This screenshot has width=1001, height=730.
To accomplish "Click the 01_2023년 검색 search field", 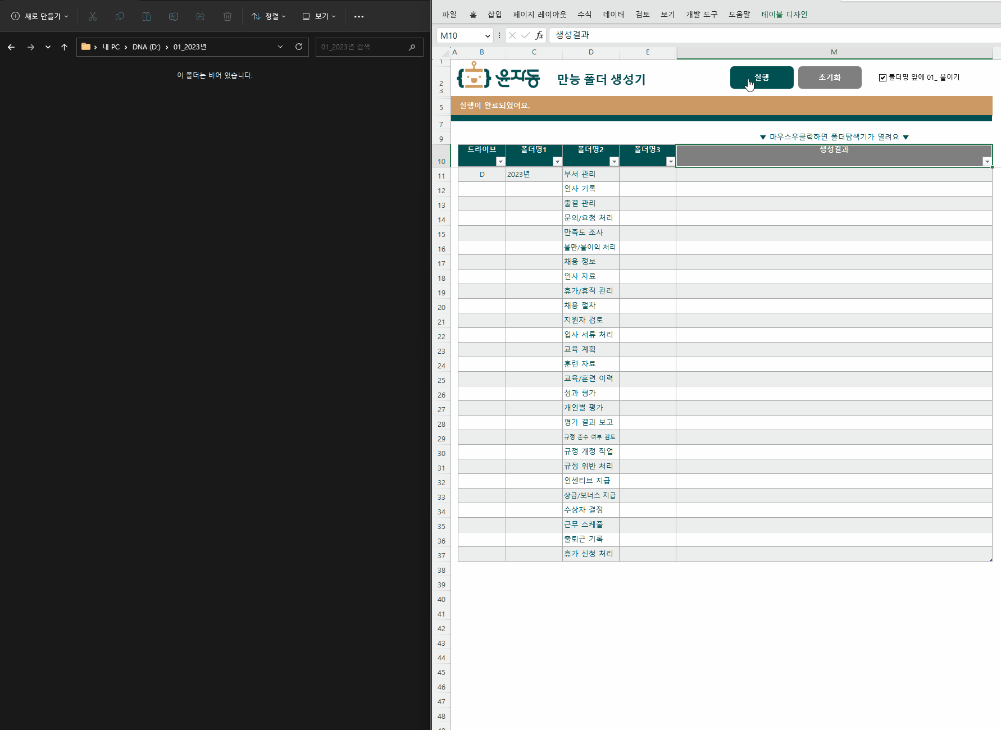I will 363,47.
